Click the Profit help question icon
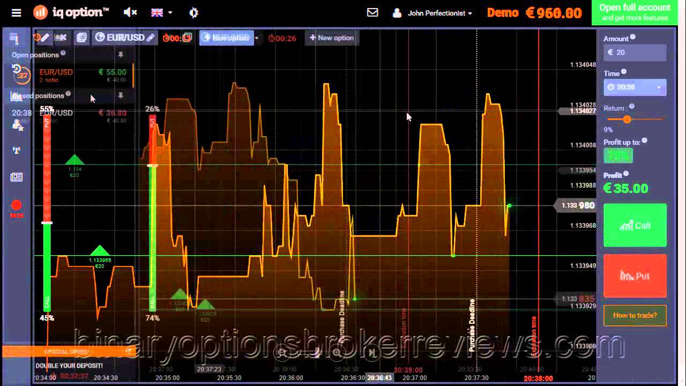Image resolution: width=686 pixels, height=386 pixels. tap(626, 174)
